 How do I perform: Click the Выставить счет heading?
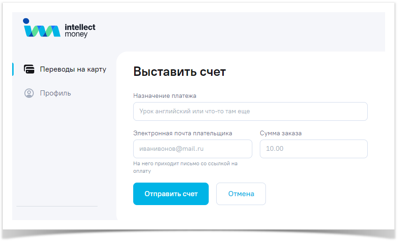[x=180, y=72]
